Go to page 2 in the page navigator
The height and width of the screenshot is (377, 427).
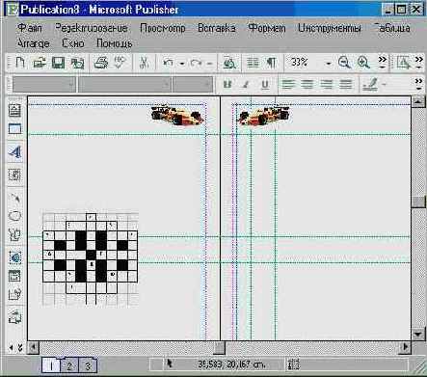coord(69,365)
